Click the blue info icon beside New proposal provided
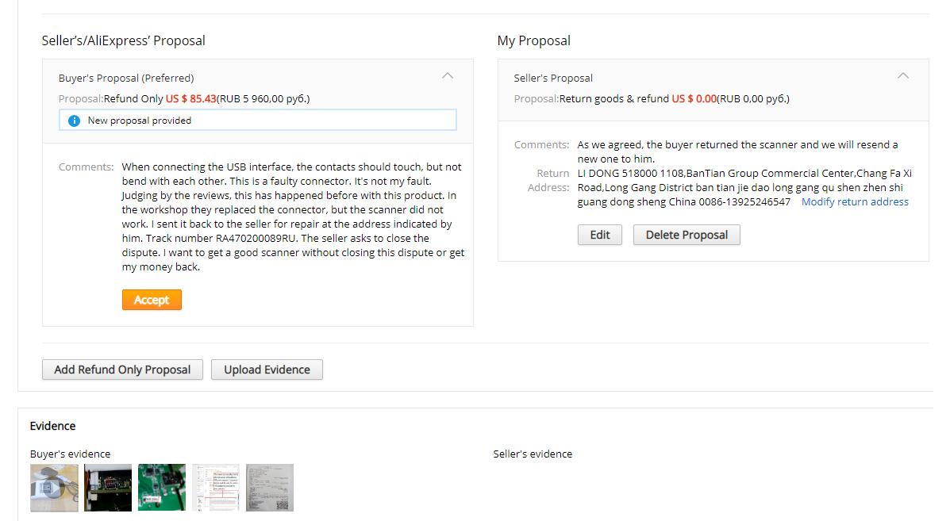950x521 pixels. point(74,121)
